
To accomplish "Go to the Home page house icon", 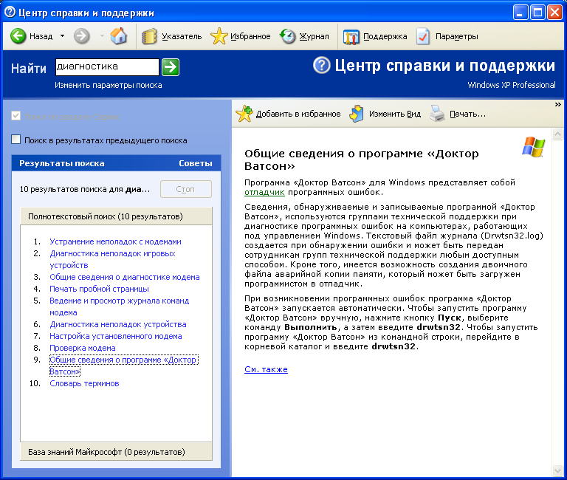I will 119,35.
